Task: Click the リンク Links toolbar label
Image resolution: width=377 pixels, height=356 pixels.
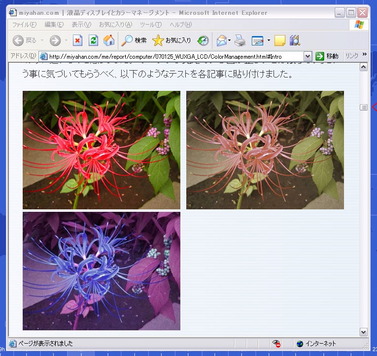Action: click(352, 56)
